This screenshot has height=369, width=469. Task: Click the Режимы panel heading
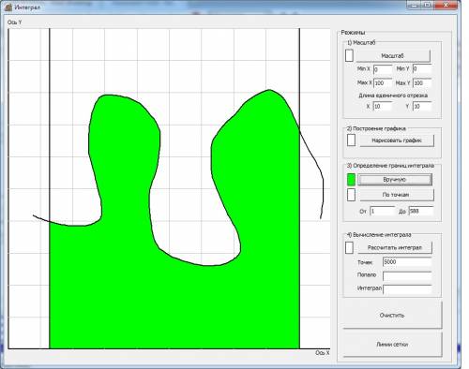(353, 33)
